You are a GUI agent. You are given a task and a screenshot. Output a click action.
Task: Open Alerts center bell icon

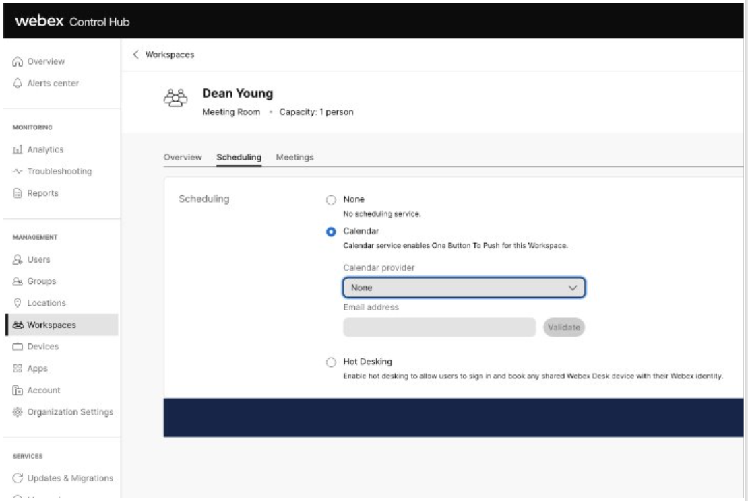pos(18,83)
